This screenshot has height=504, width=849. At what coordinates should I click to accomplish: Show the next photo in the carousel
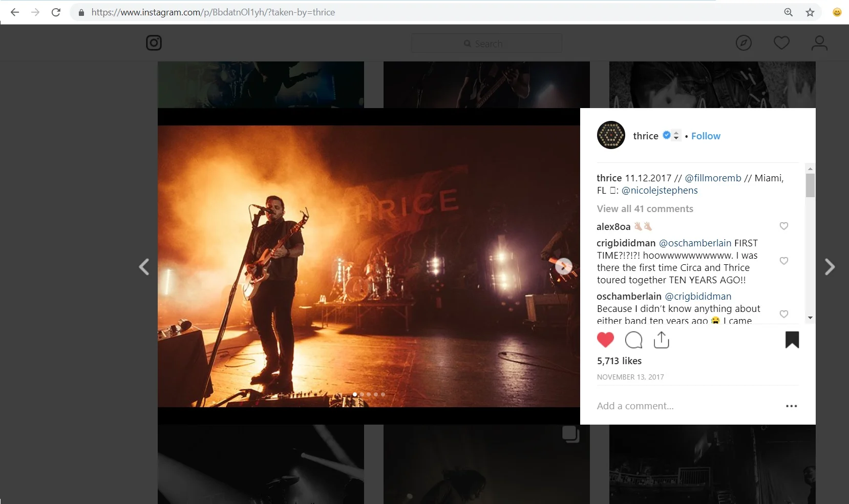click(564, 266)
